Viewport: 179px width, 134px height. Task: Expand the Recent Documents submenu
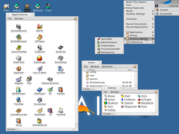coord(139,24)
